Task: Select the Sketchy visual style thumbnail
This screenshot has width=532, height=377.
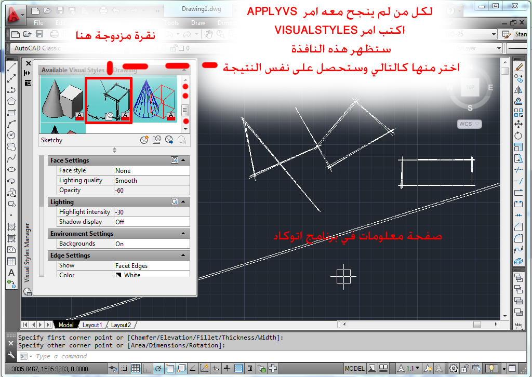Action: click(x=109, y=100)
